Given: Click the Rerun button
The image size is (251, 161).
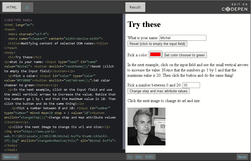Looking at the screenshot, I should point(242,157).
